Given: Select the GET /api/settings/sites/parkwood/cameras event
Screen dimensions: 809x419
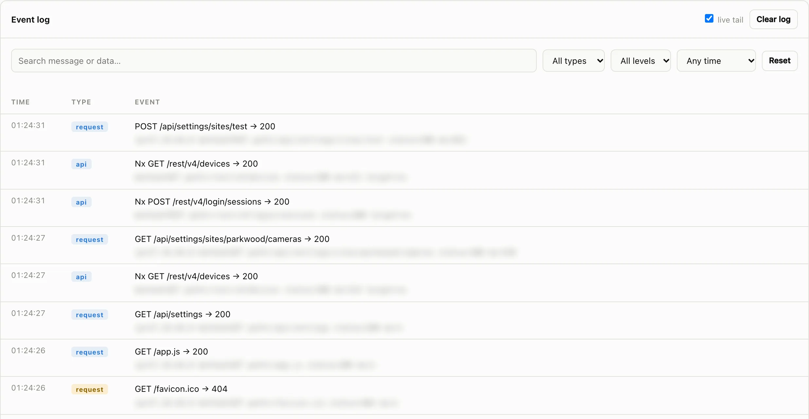Looking at the screenshot, I should (404, 245).
